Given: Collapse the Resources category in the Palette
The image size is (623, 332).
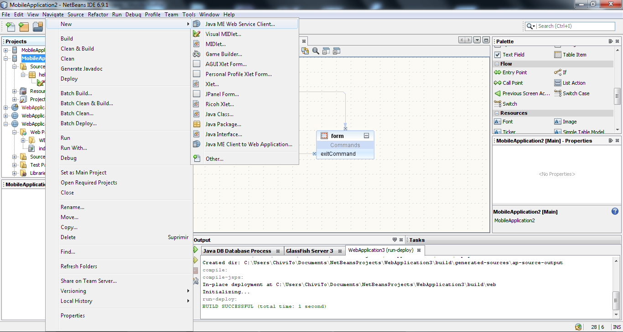Looking at the screenshot, I should click(x=497, y=113).
